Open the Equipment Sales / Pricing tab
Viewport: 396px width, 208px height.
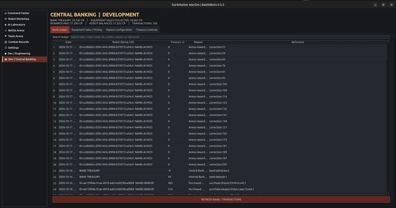87,30
